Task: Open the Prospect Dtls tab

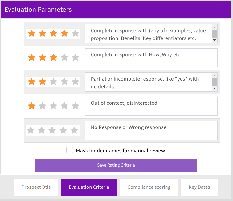Action: pos(36,187)
